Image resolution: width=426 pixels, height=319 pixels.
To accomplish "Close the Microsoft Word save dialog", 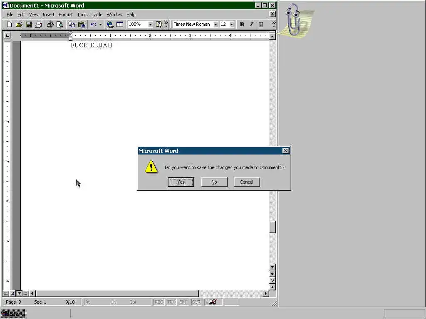I will click(285, 150).
